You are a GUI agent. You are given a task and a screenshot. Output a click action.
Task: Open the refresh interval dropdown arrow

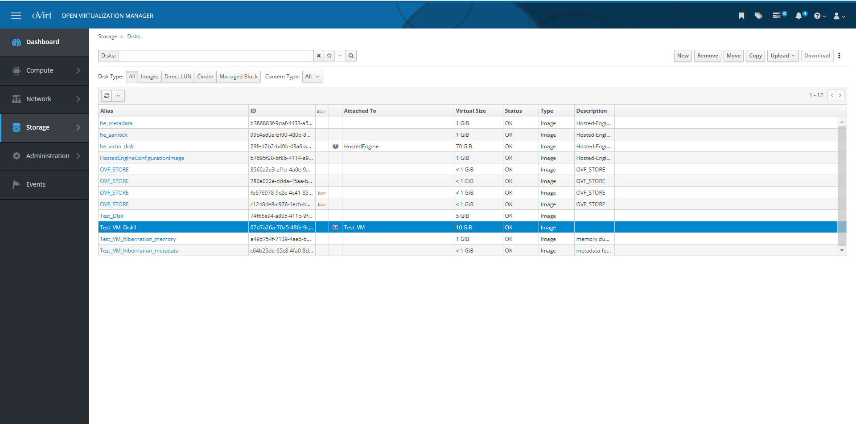click(x=118, y=96)
